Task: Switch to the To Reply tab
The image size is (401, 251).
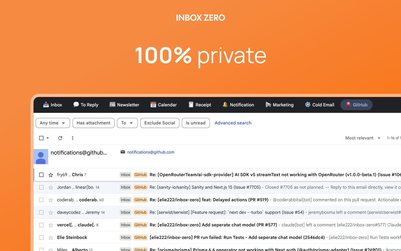Action: point(86,105)
